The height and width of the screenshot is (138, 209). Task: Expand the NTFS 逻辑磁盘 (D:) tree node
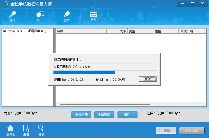click(5, 31)
